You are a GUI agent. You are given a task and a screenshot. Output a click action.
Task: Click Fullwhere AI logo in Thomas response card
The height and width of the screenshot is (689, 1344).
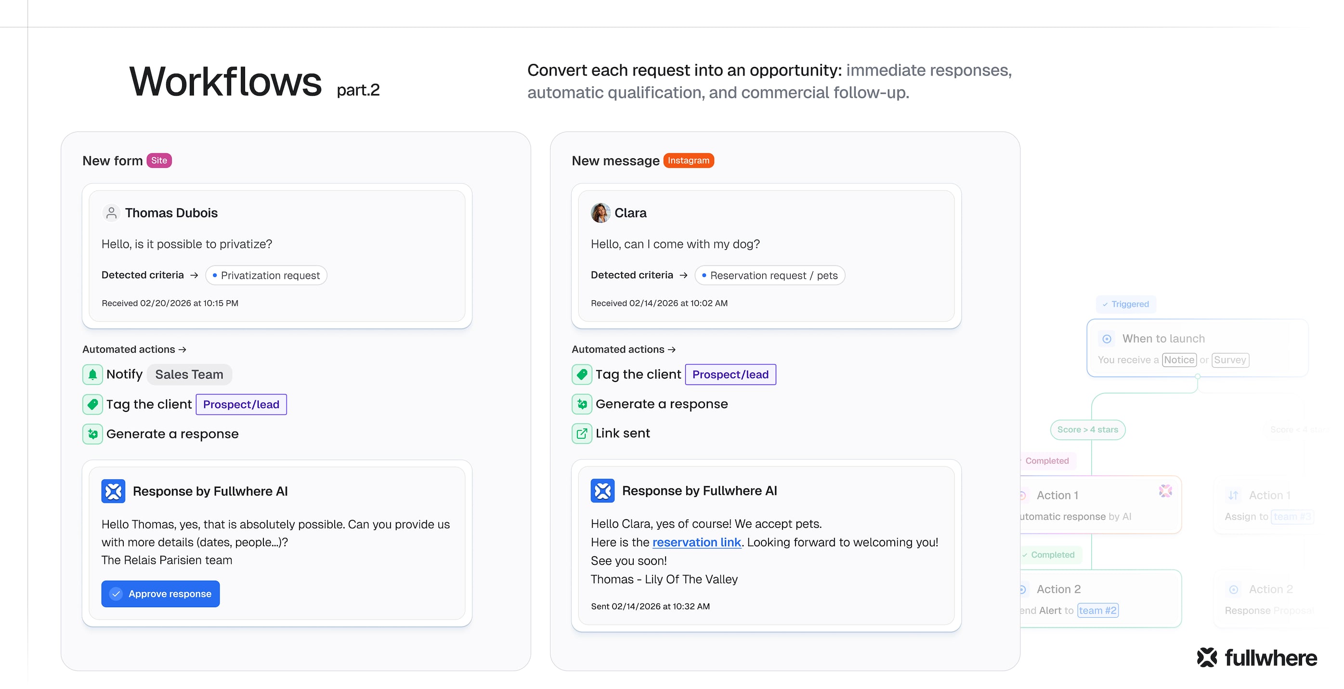[113, 491]
